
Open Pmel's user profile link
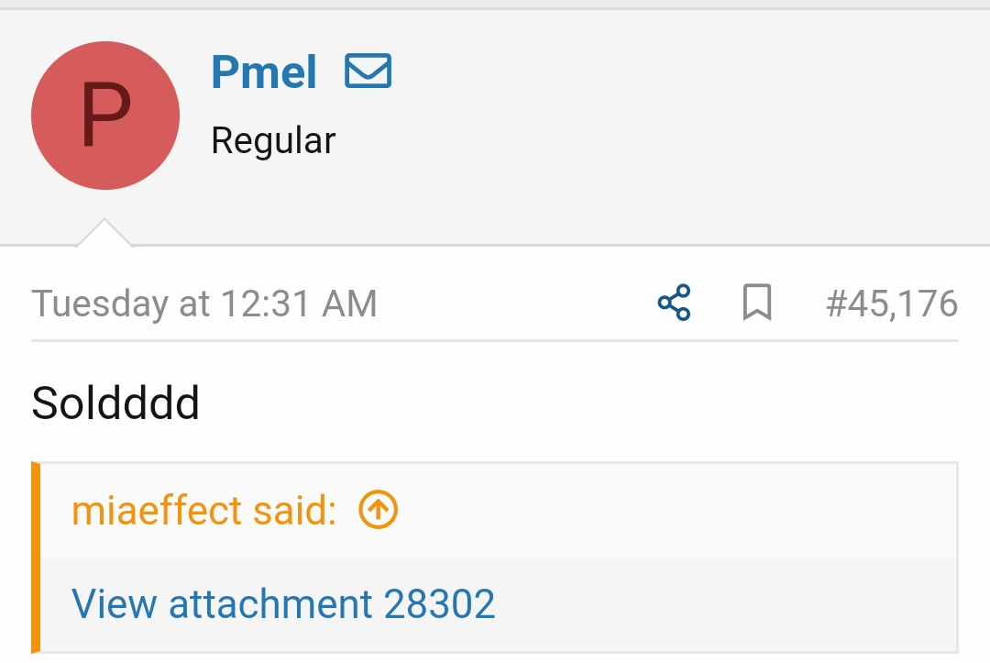[264, 72]
